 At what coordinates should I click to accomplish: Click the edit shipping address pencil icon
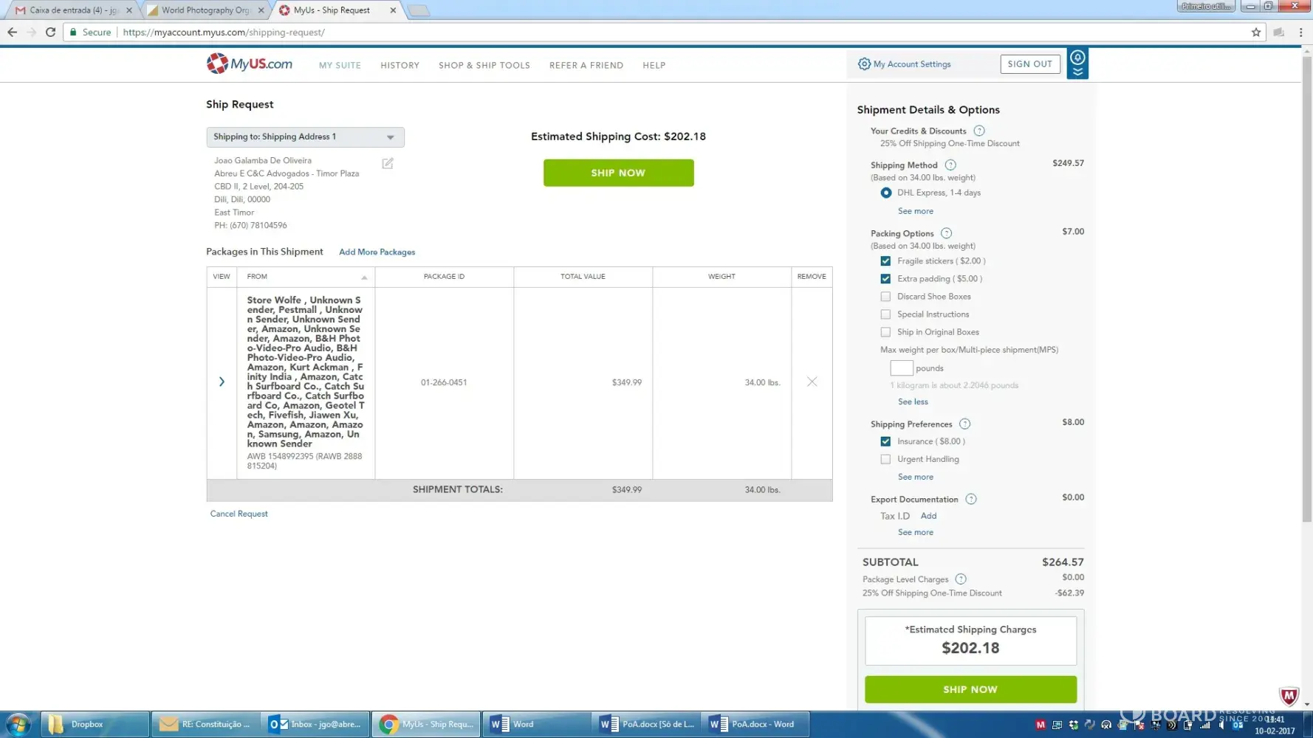click(x=388, y=163)
